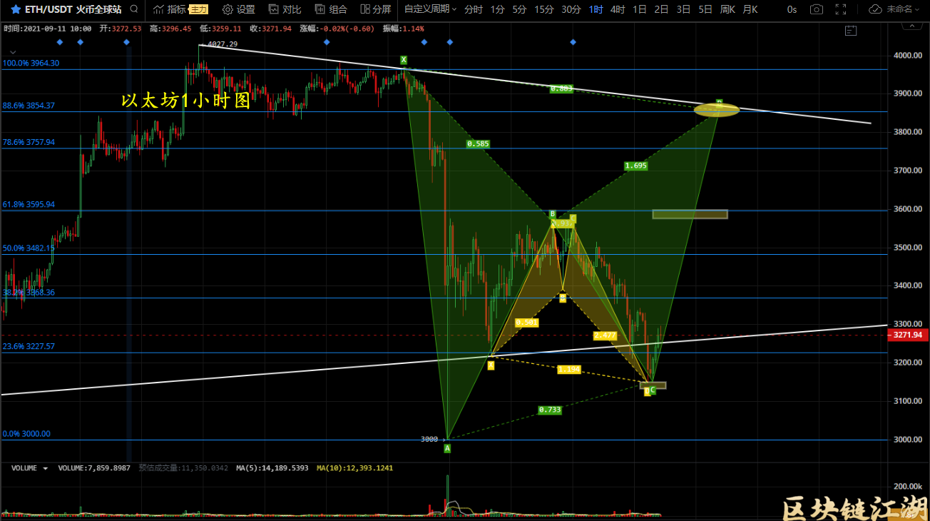This screenshot has width=930, height=521.
Task: Select the 月K monthly interval
Action: point(750,9)
